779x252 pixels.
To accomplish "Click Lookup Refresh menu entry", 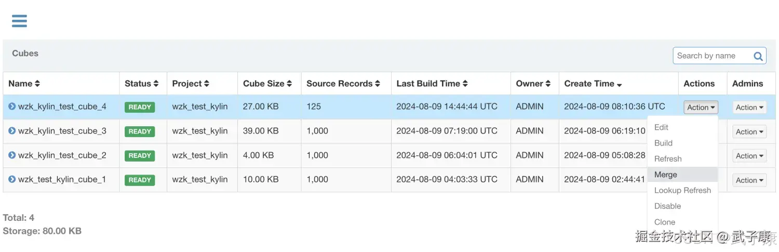I will point(682,190).
